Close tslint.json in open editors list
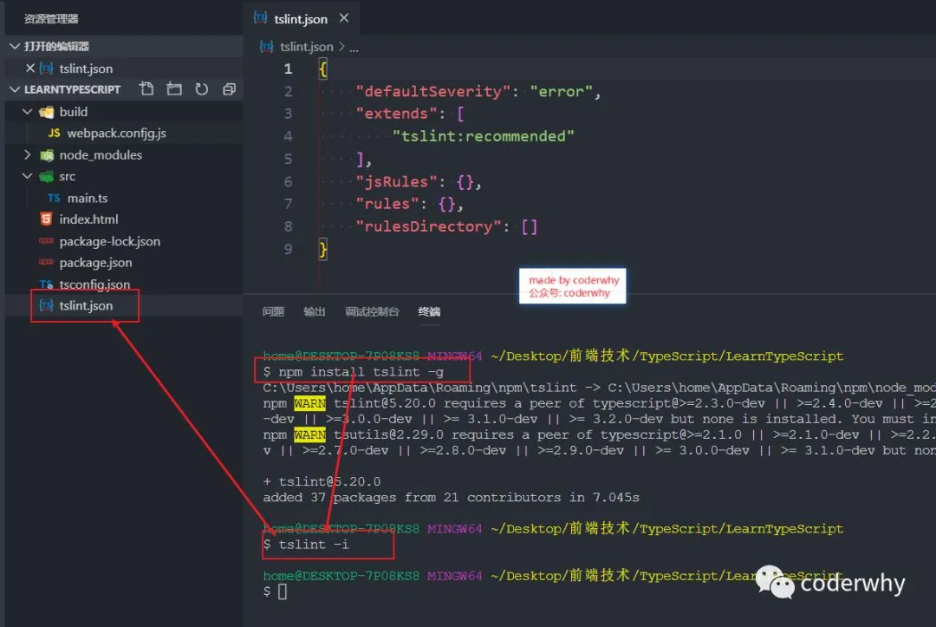 pyautogui.click(x=29, y=68)
